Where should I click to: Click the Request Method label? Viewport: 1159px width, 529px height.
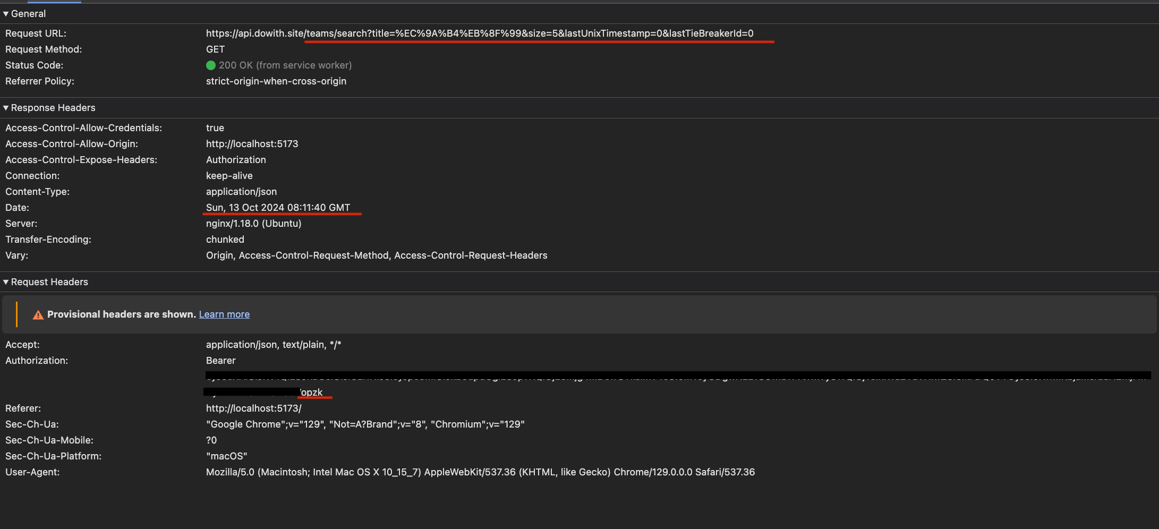coord(44,49)
